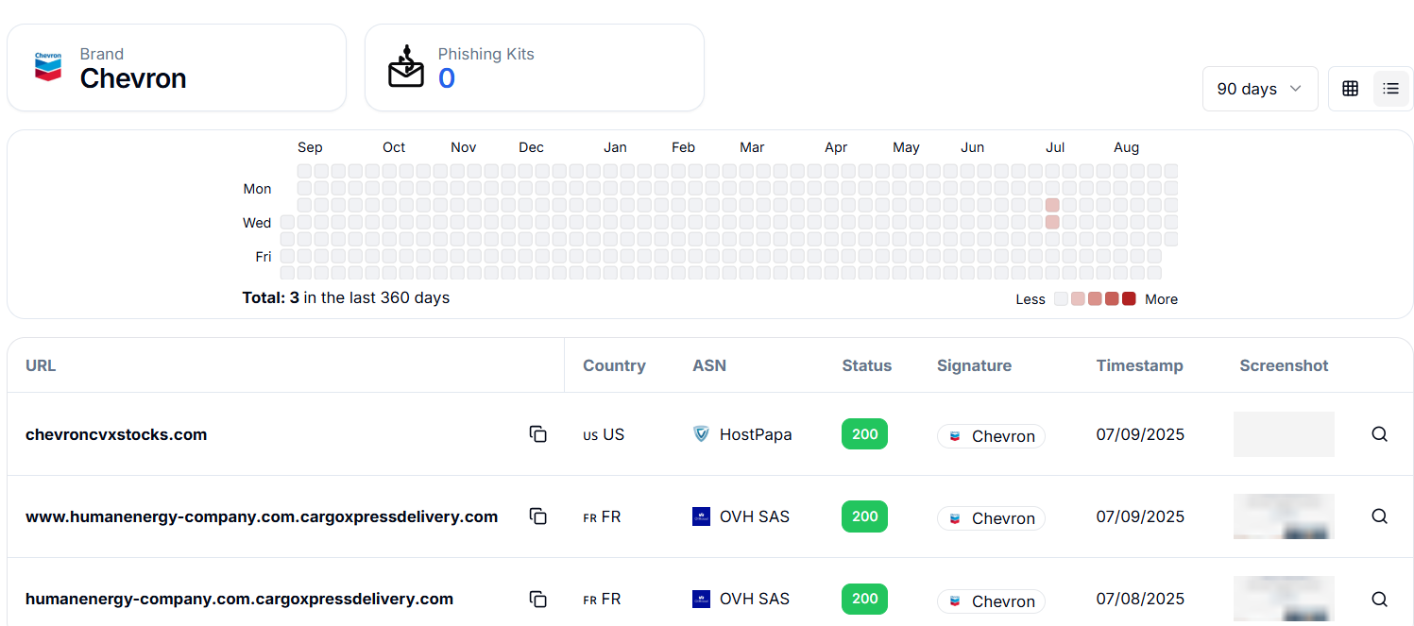Switch to list view
1414x626 pixels.
[x=1390, y=89]
